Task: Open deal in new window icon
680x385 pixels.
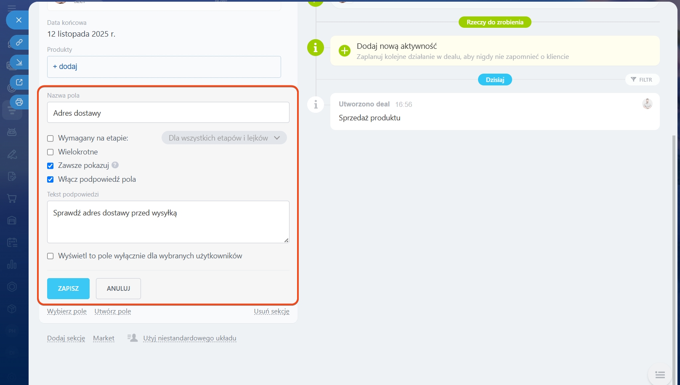Action: (x=19, y=82)
